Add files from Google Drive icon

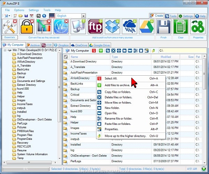pos(147,27)
